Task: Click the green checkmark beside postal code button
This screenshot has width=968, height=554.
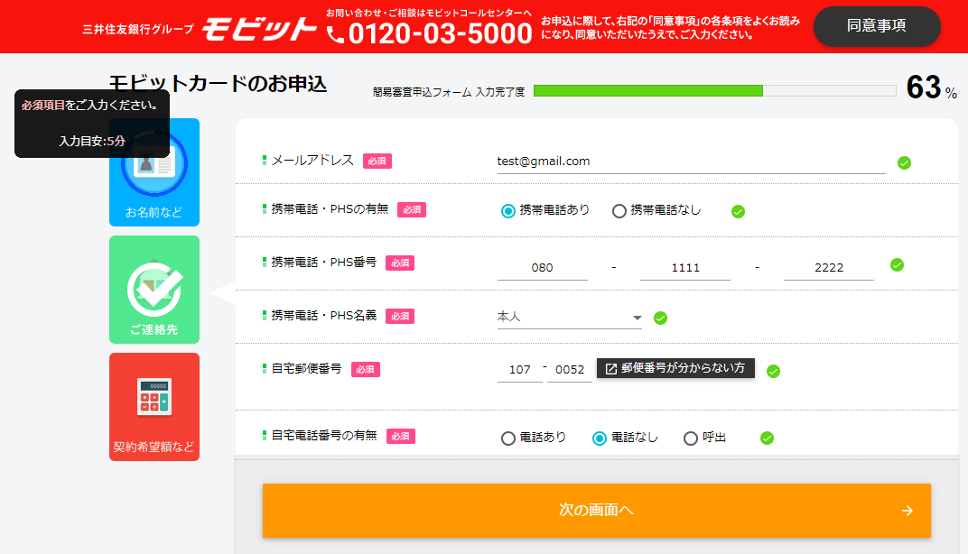Action: tap(773, 372)
